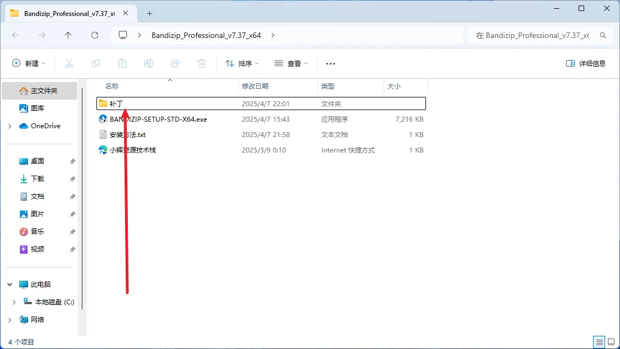Viewport: 620px width, 349px height.
Task: Click Bandizip_Professional_v7.37_x64 breadcrumb in address bar
Action: point(206,35)
